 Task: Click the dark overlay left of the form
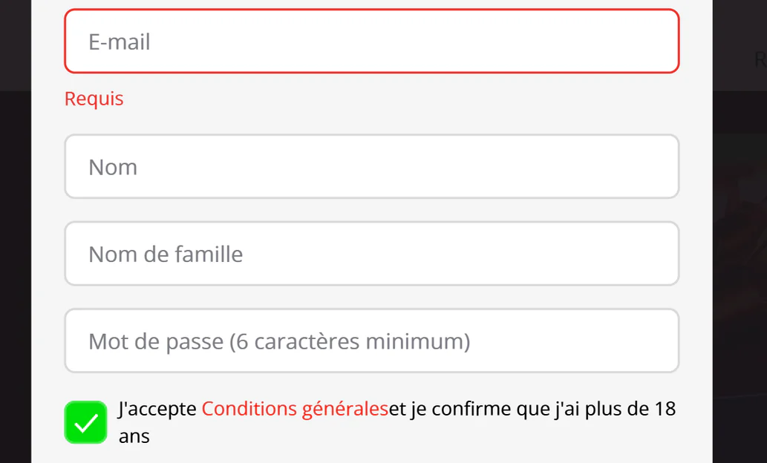point(16,274)
